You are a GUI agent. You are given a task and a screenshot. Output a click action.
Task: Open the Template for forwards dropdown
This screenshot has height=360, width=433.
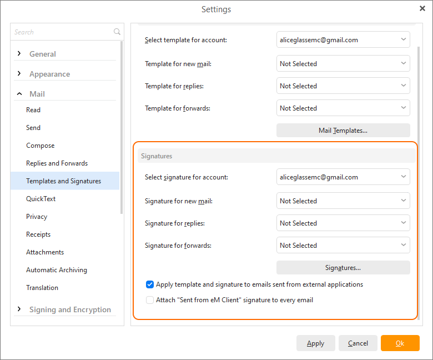[x=343, y=108]
